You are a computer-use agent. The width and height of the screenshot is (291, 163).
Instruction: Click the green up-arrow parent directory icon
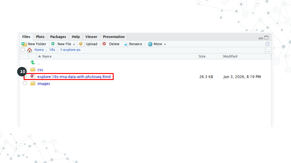[x=33, y=62]
